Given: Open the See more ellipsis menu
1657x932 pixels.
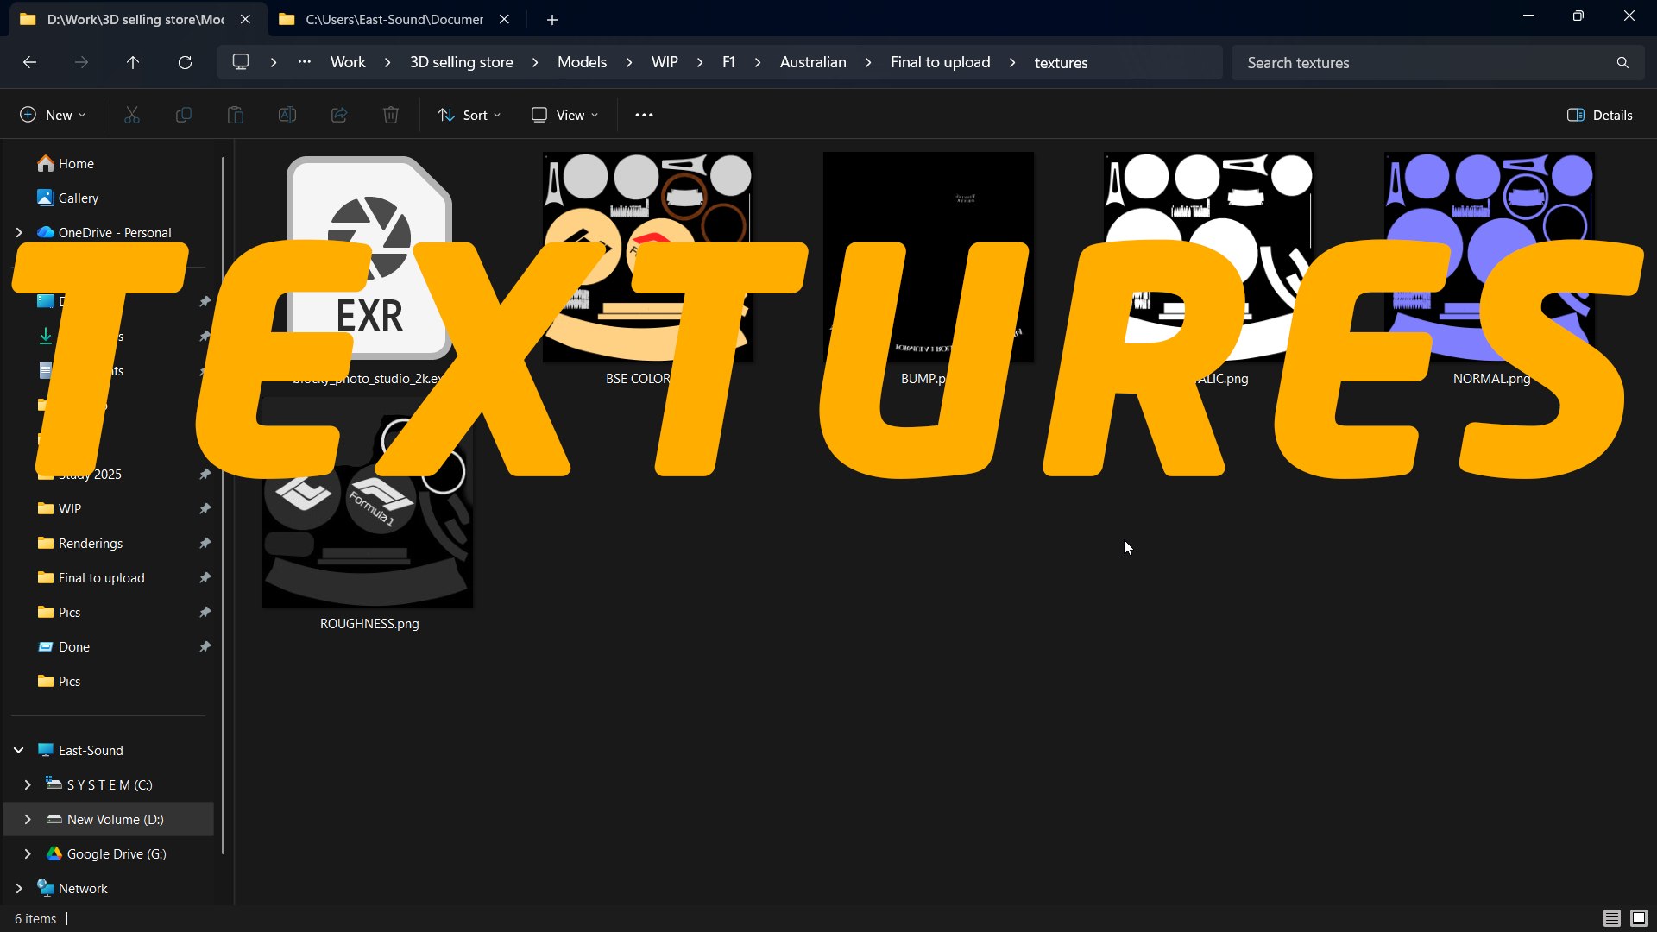Looking at the screenshot, I should click(644, 115).
